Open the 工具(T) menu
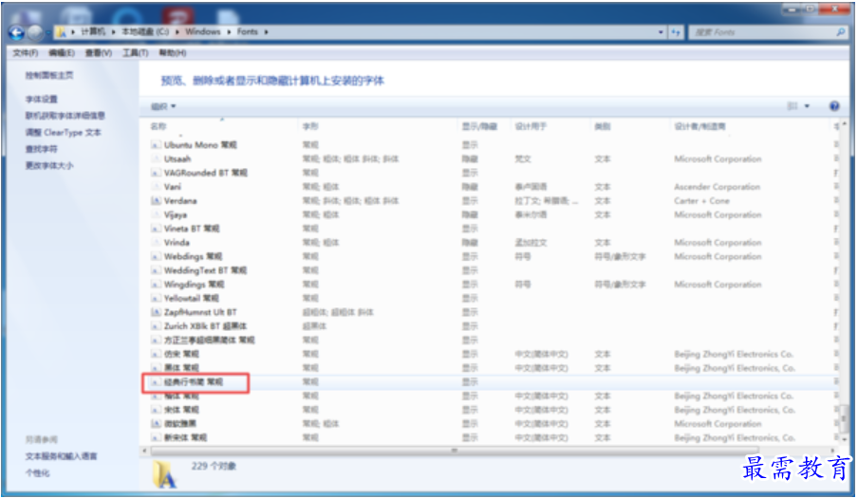Image resolution: width=858 pixels, height=498 pixels. [x=135, y=53]
